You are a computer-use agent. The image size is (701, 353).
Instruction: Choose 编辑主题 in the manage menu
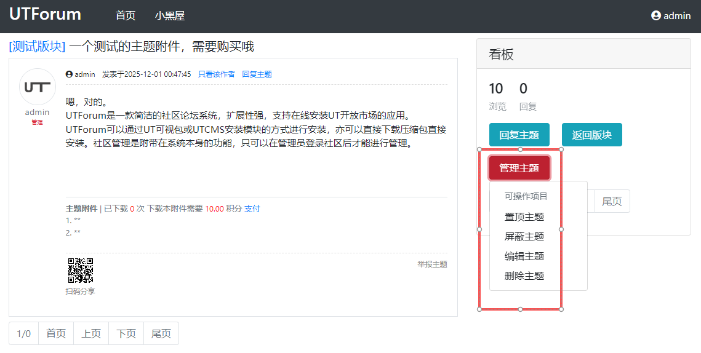tap(524, 256)
